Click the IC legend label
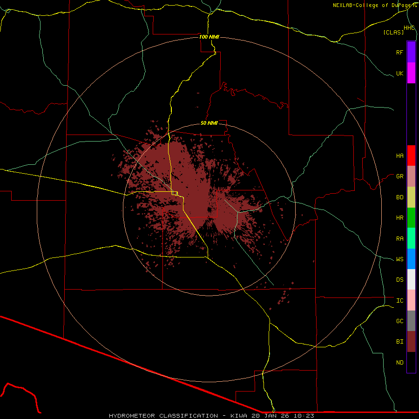The image size is (419, 419). click(399, 301)
